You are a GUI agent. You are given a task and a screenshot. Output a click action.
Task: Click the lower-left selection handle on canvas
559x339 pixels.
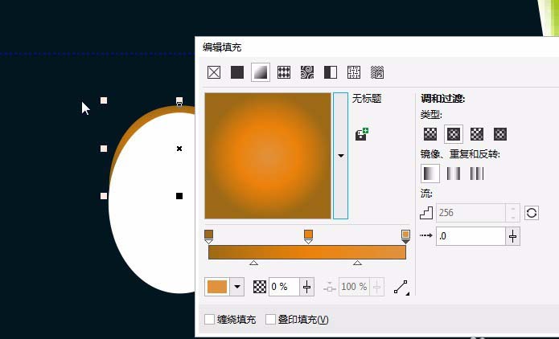104,196
